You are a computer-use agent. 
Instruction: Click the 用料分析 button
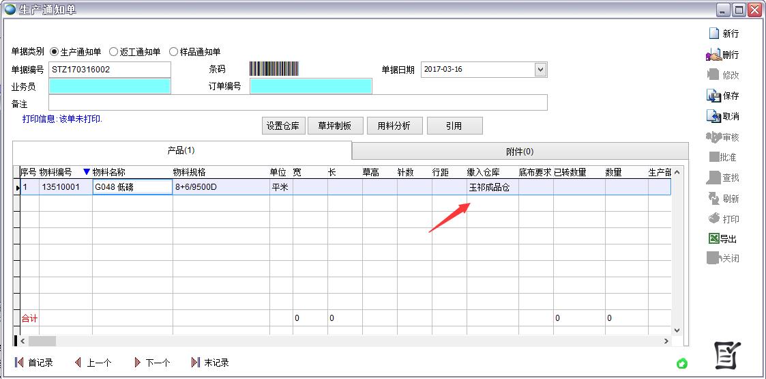pos(395,126)
